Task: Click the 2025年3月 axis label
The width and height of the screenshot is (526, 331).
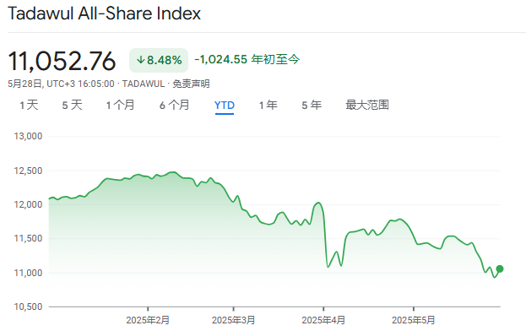Action: point(234,320)
